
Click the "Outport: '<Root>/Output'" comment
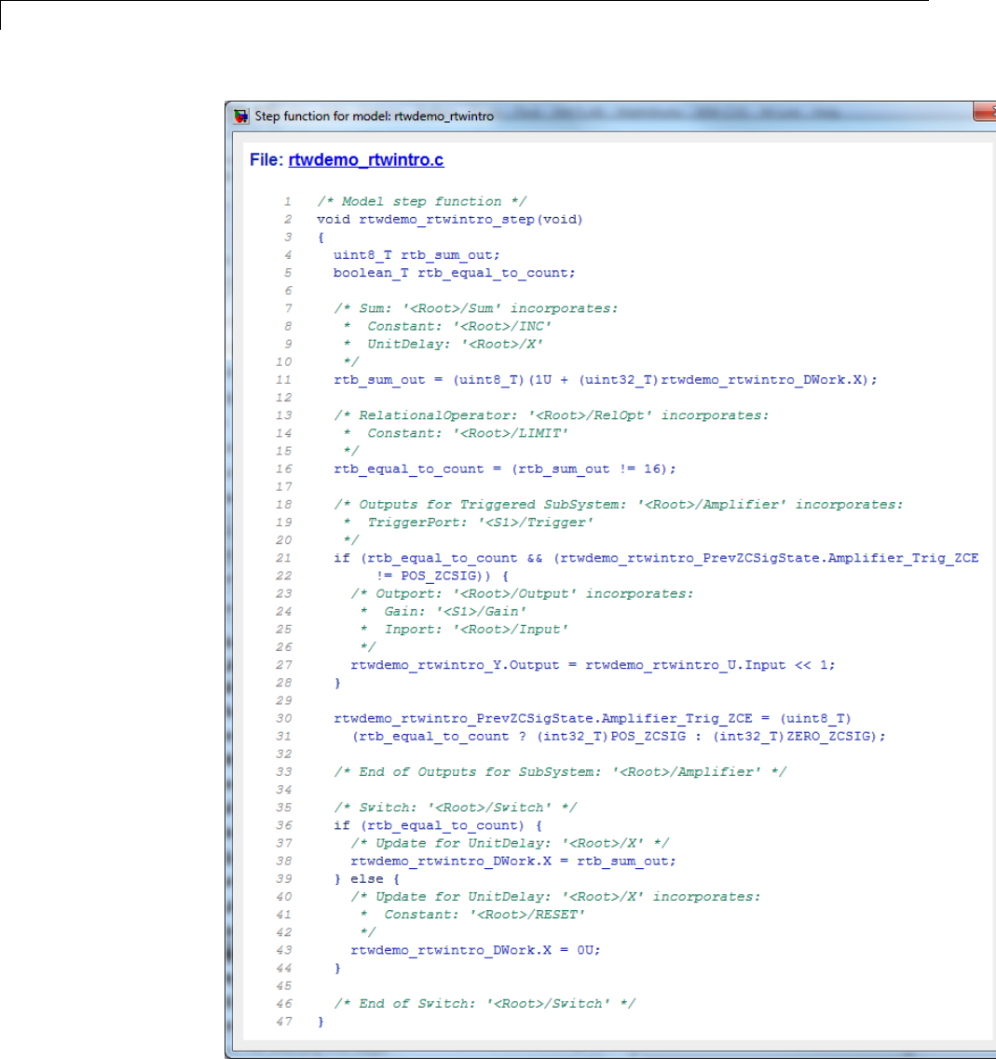[x=522, y=593]
